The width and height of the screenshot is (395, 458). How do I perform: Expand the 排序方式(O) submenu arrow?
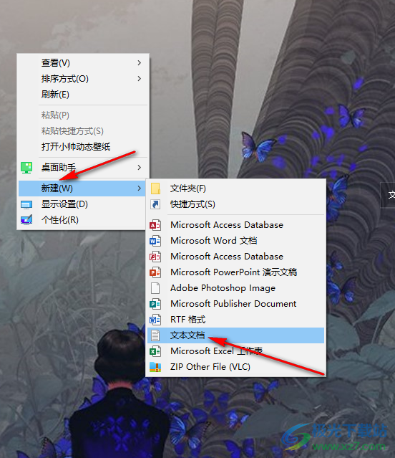click(140, 79)
